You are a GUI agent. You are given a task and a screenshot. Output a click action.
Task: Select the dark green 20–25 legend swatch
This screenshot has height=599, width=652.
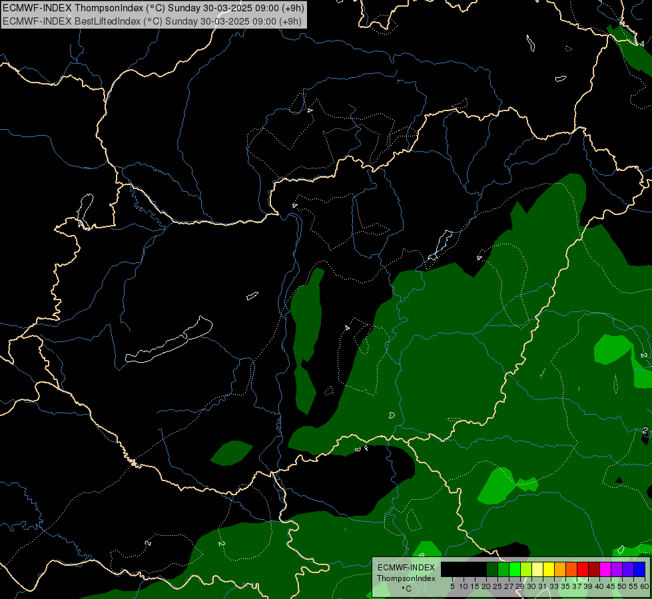click(492, 569)
